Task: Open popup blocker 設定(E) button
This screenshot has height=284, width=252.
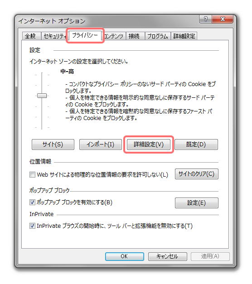Action: (197, 203)
